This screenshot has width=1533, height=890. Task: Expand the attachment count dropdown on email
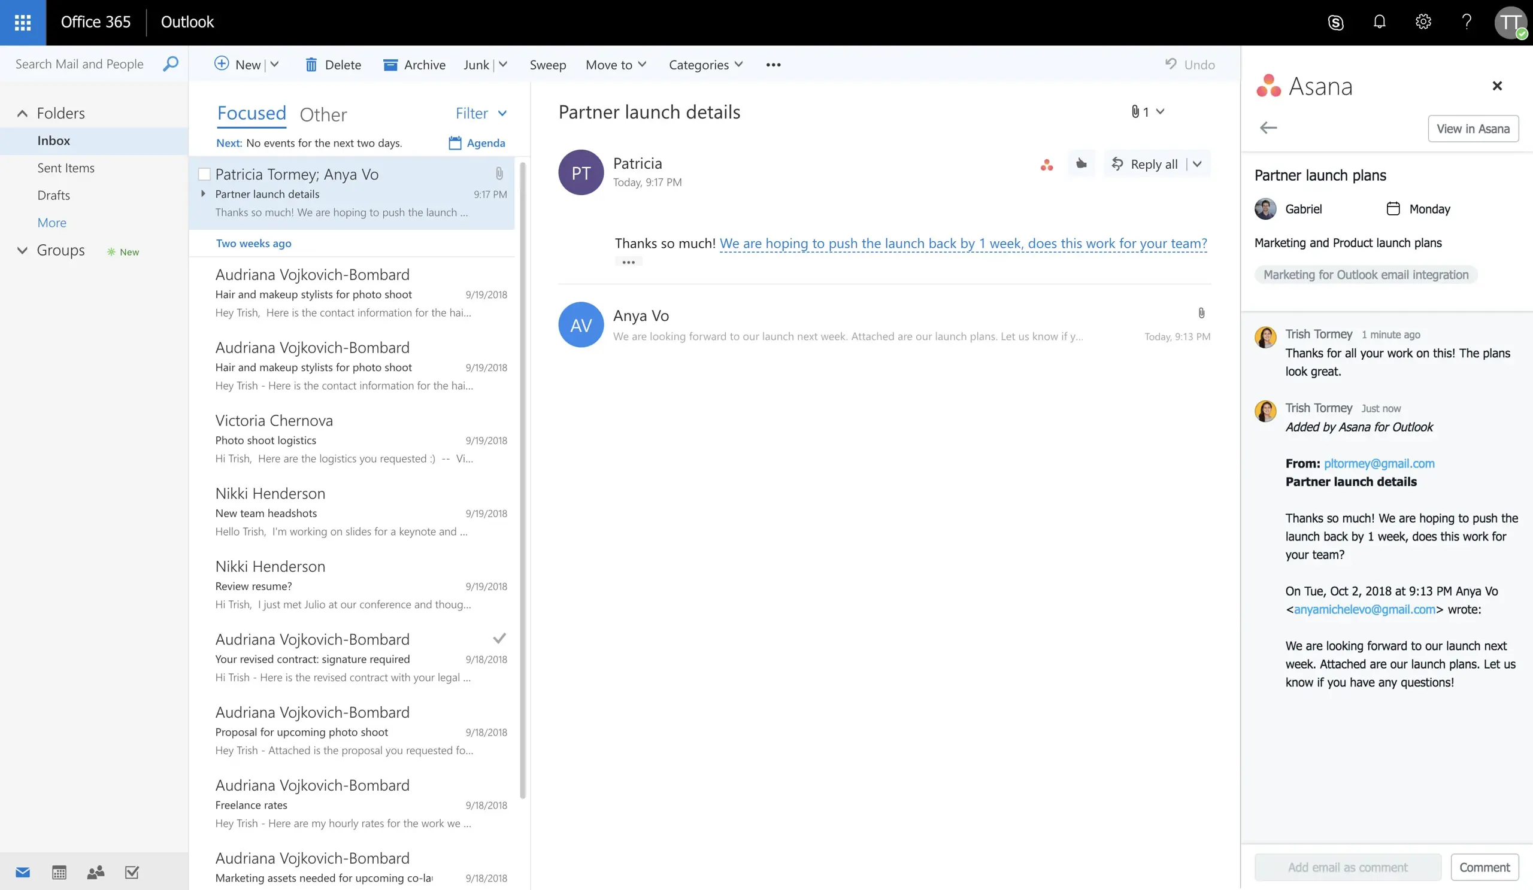pos(1160,111)
